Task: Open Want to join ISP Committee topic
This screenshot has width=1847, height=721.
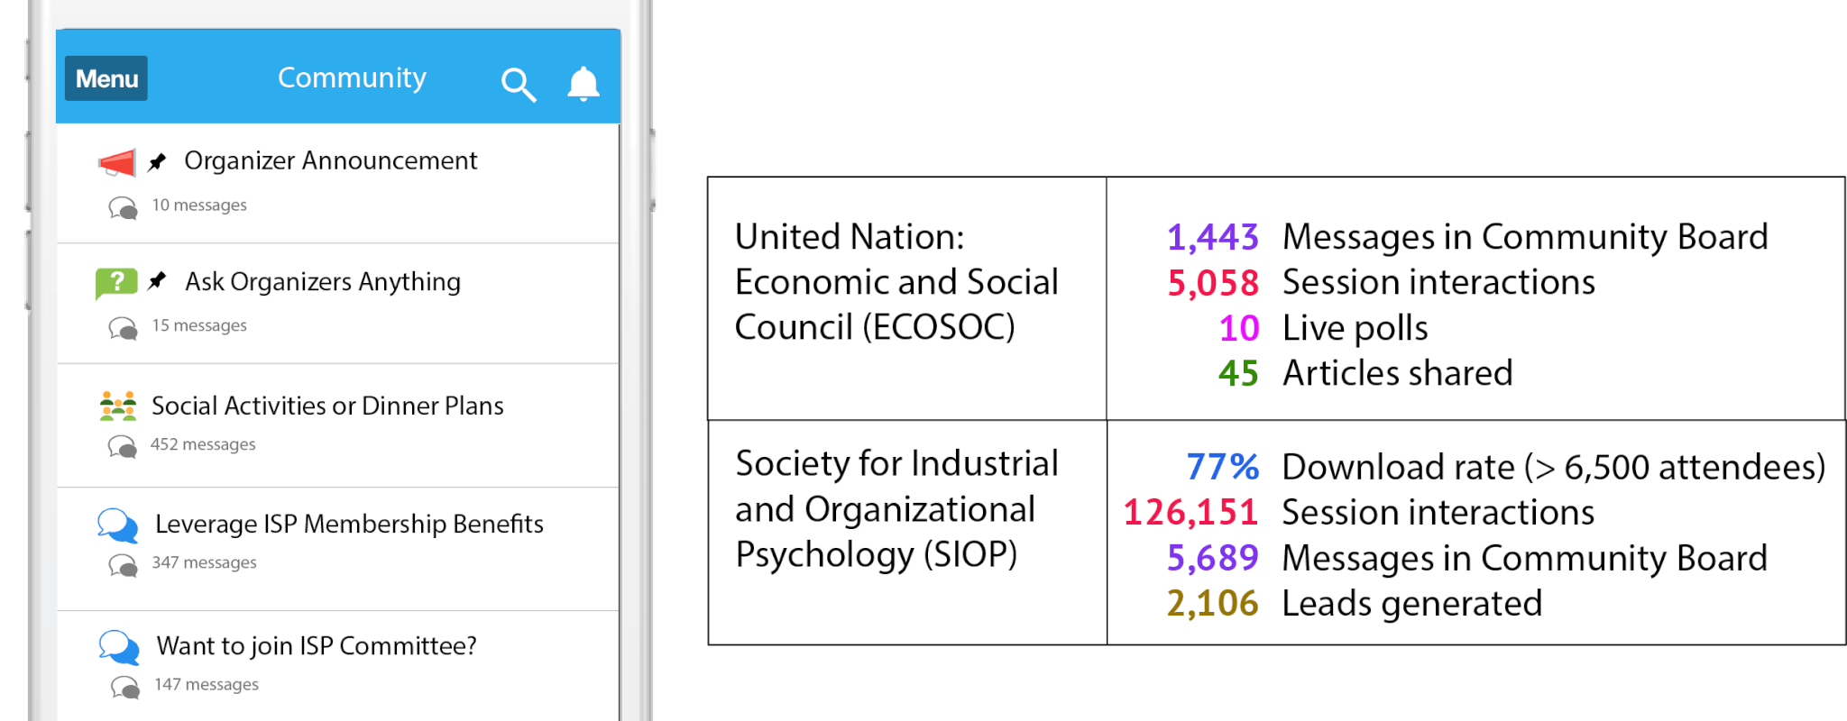Action: click(317, 646)
